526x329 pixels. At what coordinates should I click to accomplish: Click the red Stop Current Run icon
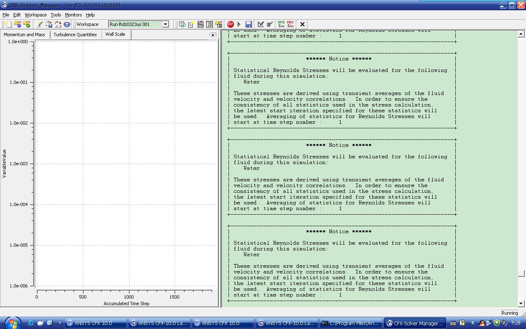pyautogui.click(x=231, y=24)
